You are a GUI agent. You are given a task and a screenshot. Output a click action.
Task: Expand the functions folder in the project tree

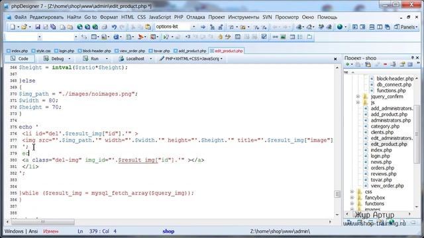pyautogui.click(x=352, y=204)
